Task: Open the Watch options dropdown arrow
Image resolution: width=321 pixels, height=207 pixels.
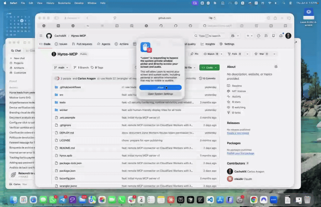Action: (221, 54)
